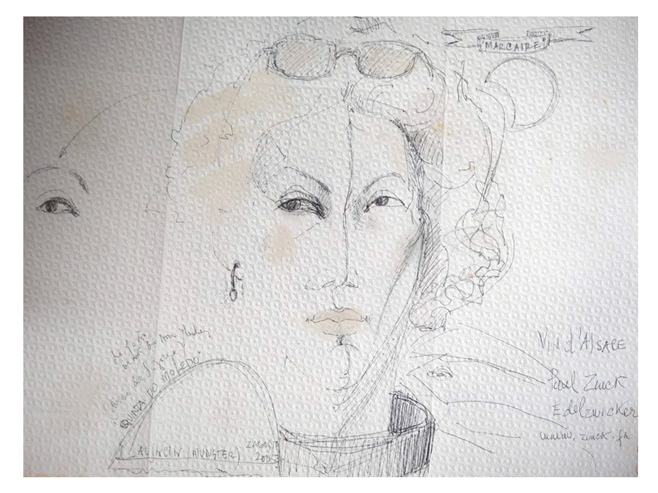Click the word "Edelzwicker"

tap(594, 410)
